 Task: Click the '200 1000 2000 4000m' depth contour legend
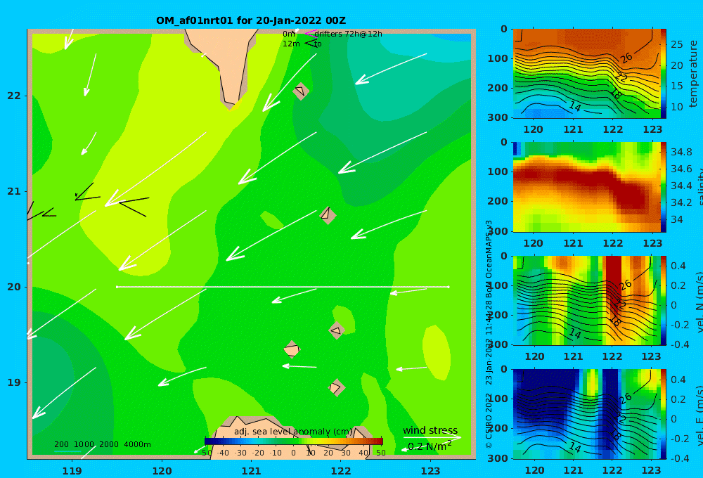point(102,444)
